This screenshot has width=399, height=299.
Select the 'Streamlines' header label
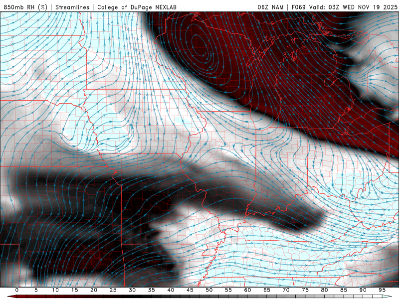(x=72, y=7)
